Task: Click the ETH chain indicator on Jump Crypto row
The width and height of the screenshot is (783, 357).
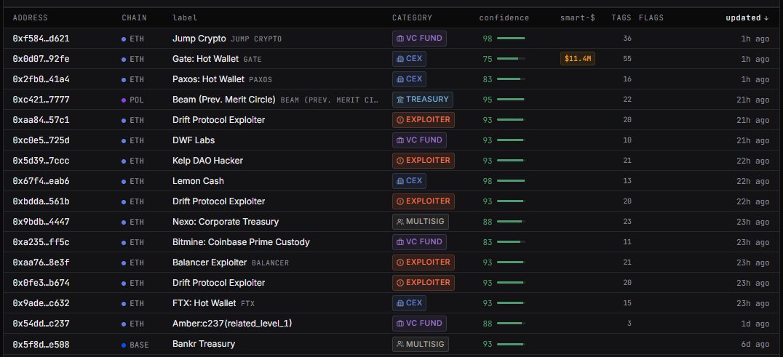Action: point(132,39)
